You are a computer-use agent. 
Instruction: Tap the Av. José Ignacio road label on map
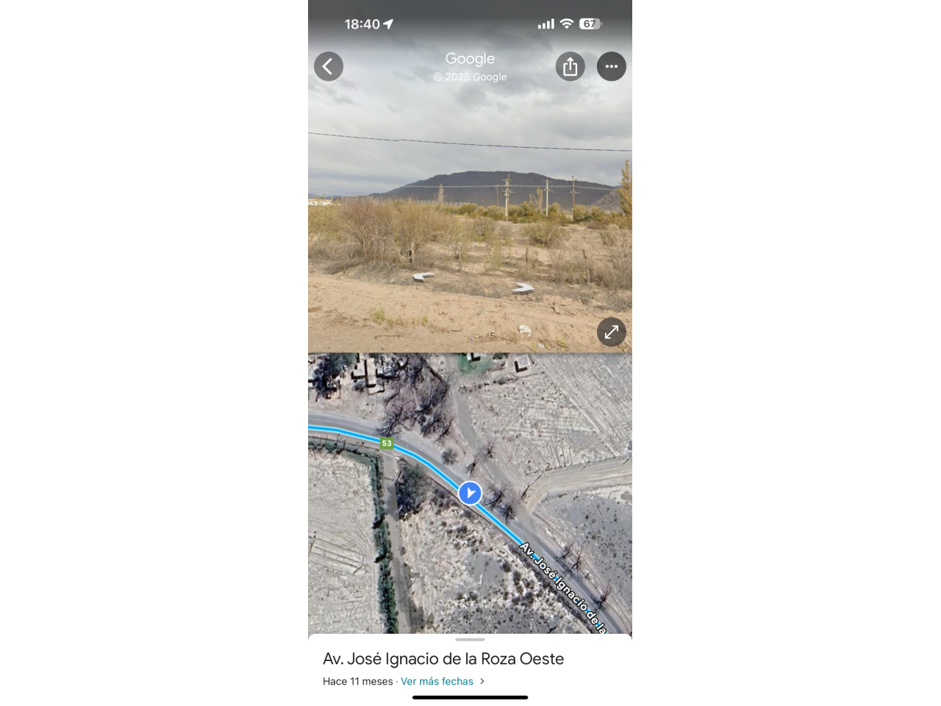click(563, 588)
